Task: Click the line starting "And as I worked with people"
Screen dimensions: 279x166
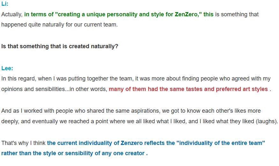Action: pyautogui.click(x=131, y=111)
